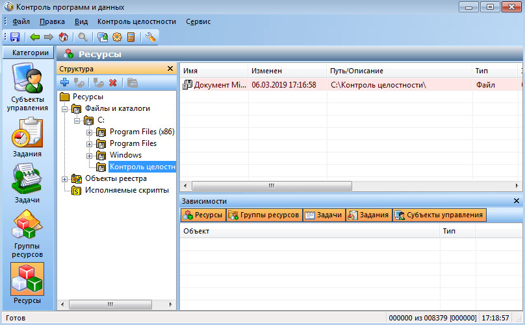Click the monitor-with-arrows toolbar icon
Viewport: 525px width, 325px height.
pos(103,37)
